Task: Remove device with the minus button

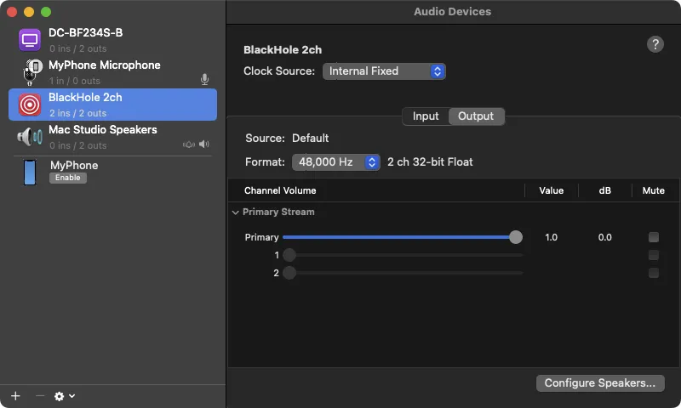Action: pos(40,396)
